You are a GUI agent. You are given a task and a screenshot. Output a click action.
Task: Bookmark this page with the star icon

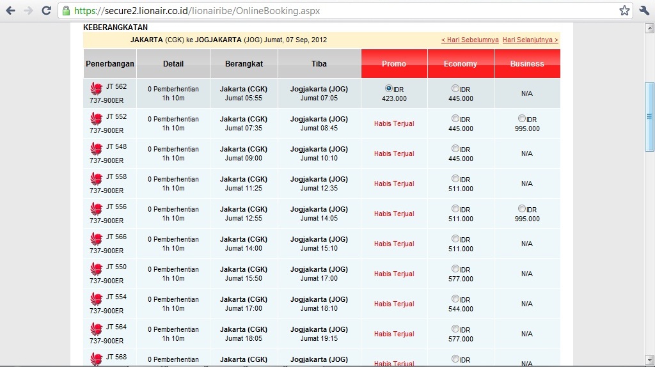click(x=624, y=10)
